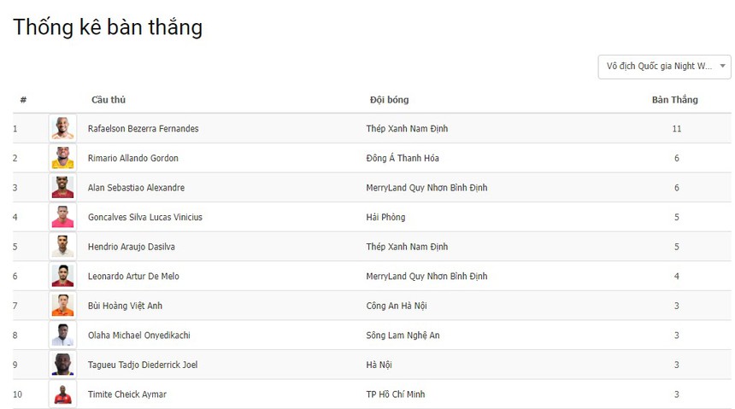
Task: Select TP Hồ Chí Minh team
Action: 395,394
